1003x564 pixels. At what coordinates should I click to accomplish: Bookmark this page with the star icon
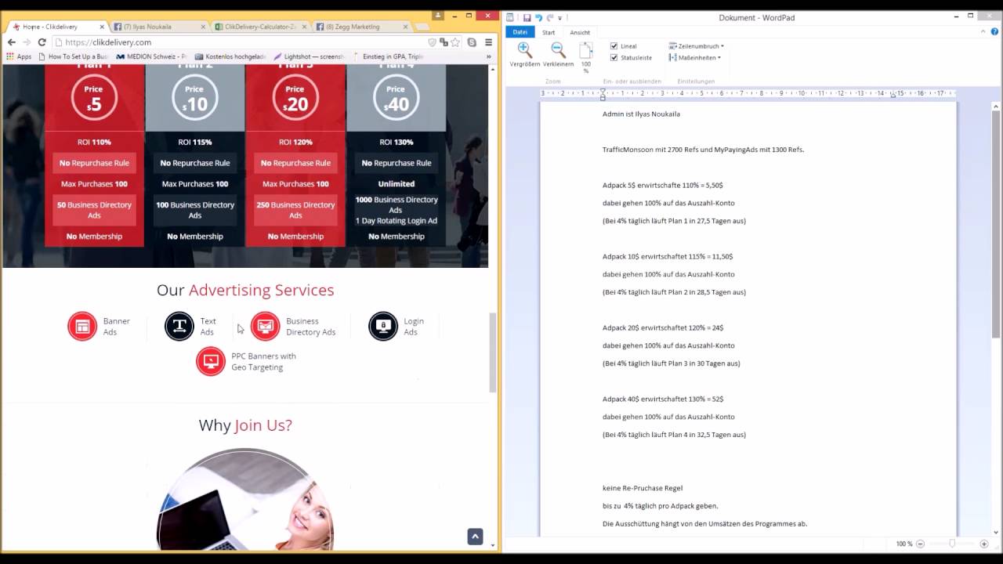455,42
